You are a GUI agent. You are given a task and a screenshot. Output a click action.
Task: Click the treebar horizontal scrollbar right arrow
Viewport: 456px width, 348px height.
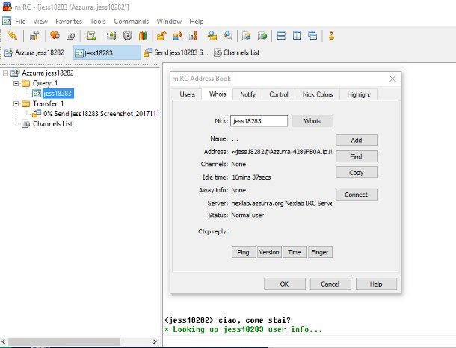[x=155, y=341]
